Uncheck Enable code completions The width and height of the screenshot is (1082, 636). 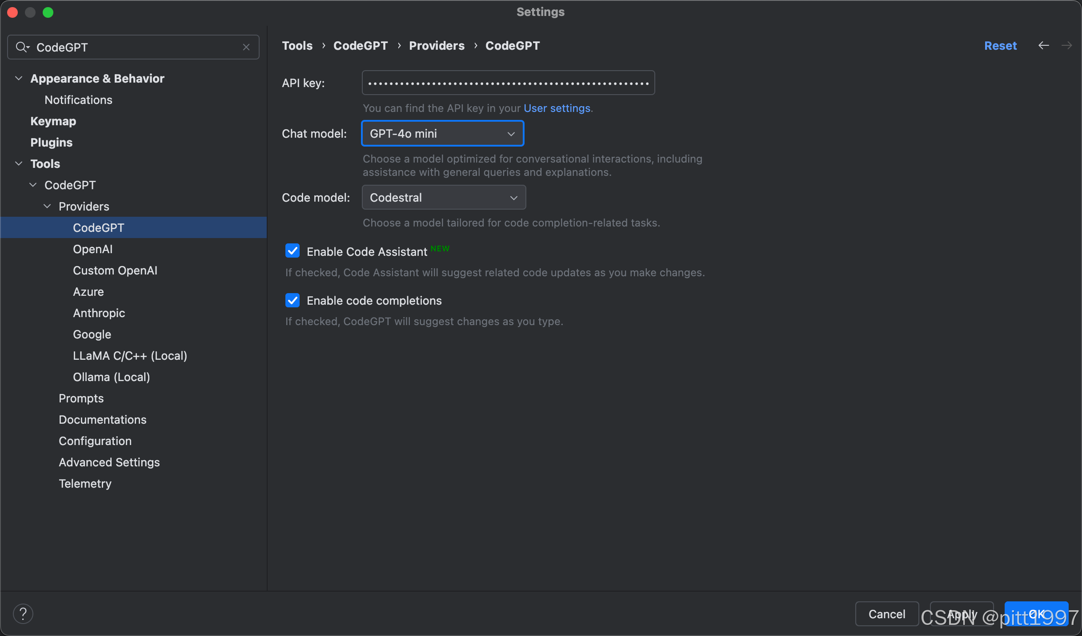pos(292,300)
